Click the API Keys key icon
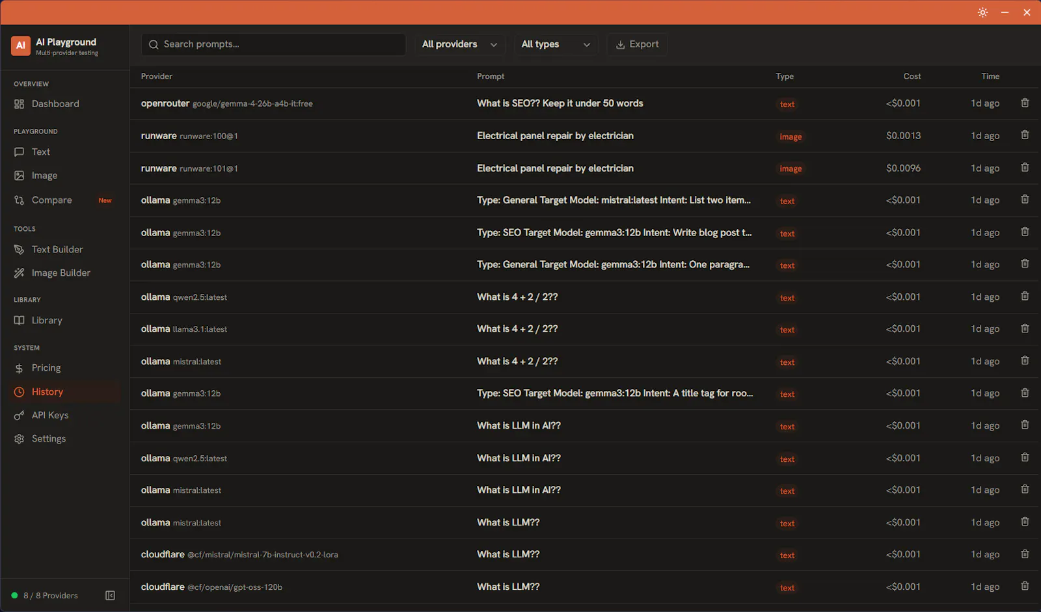The width and height of the screenshot is (1041, 612). click(20, 416)
